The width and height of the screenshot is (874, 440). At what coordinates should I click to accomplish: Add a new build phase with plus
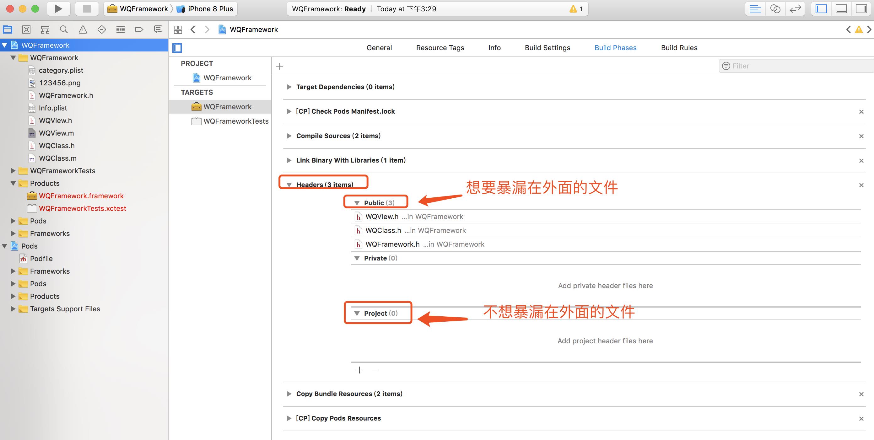coord(280,66)
